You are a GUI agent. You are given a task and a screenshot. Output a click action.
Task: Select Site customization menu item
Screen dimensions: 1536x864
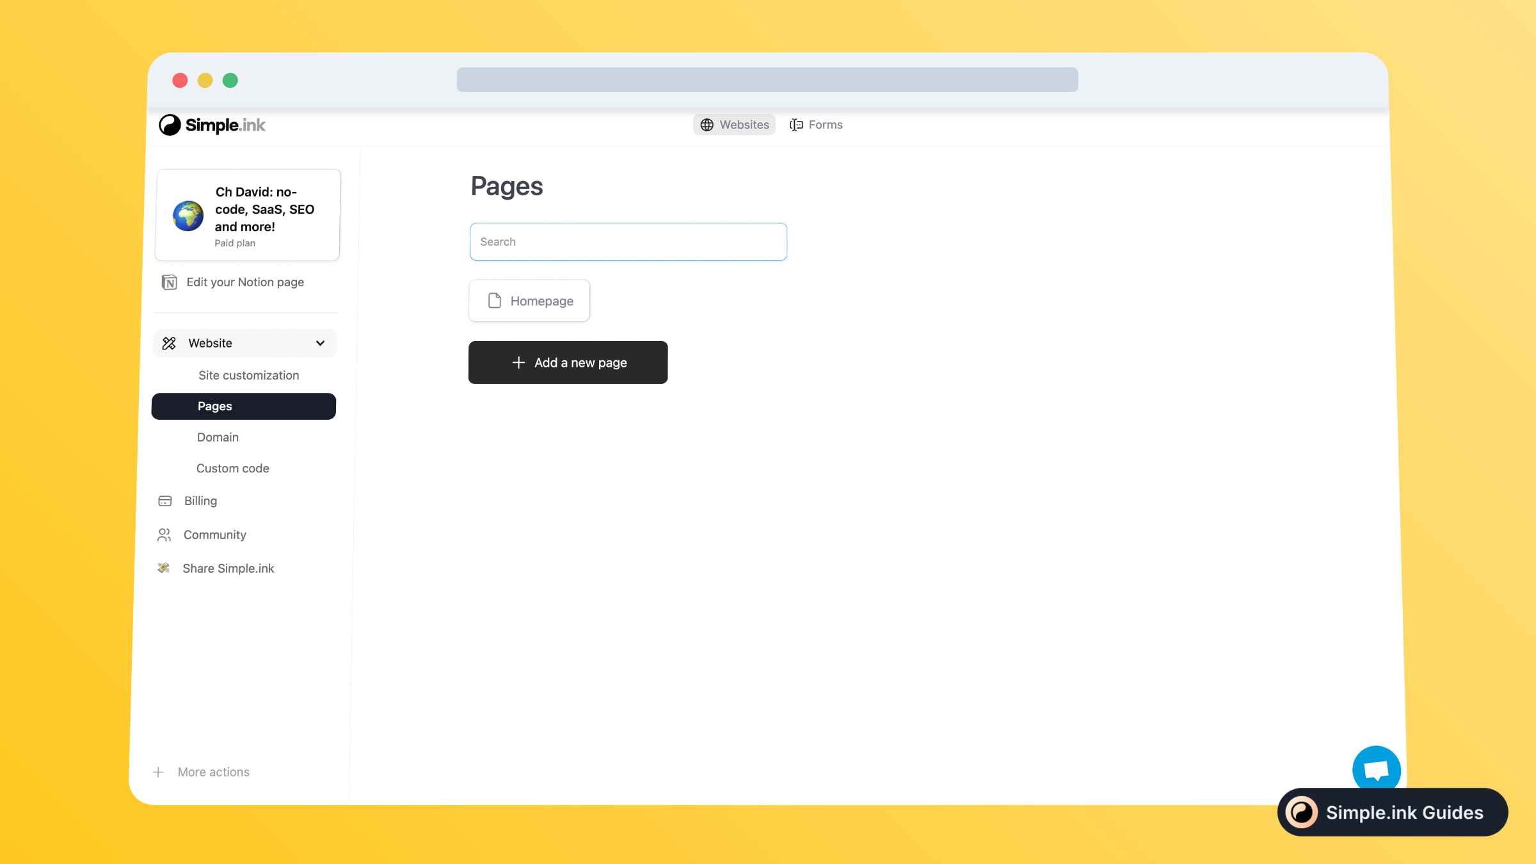tap(248, 374)
